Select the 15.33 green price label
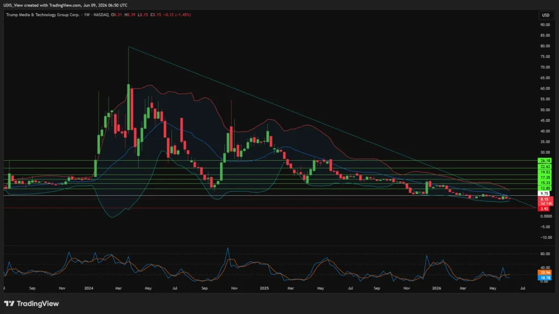 (x=545, y=183)
